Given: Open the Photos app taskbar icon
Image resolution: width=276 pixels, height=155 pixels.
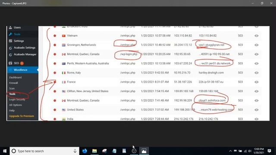Looking at the screenshot, I should [144, 151].
